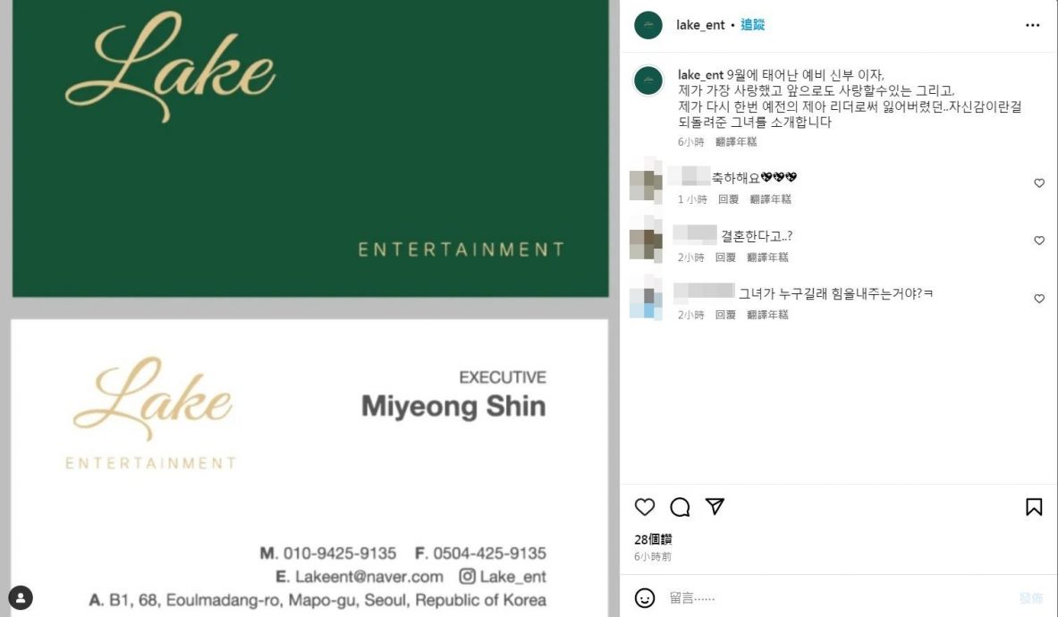The image size is (1058, 617).
Task: Open the three-dot more options menu
Action: tap(1032, 25)
